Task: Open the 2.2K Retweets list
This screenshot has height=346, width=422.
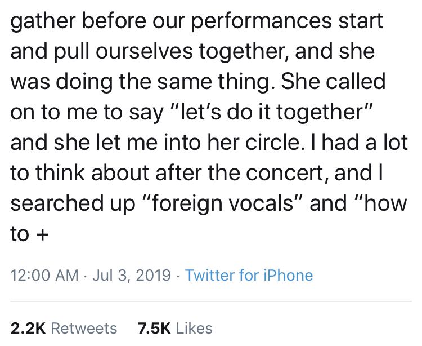Action: click(64, 328)
